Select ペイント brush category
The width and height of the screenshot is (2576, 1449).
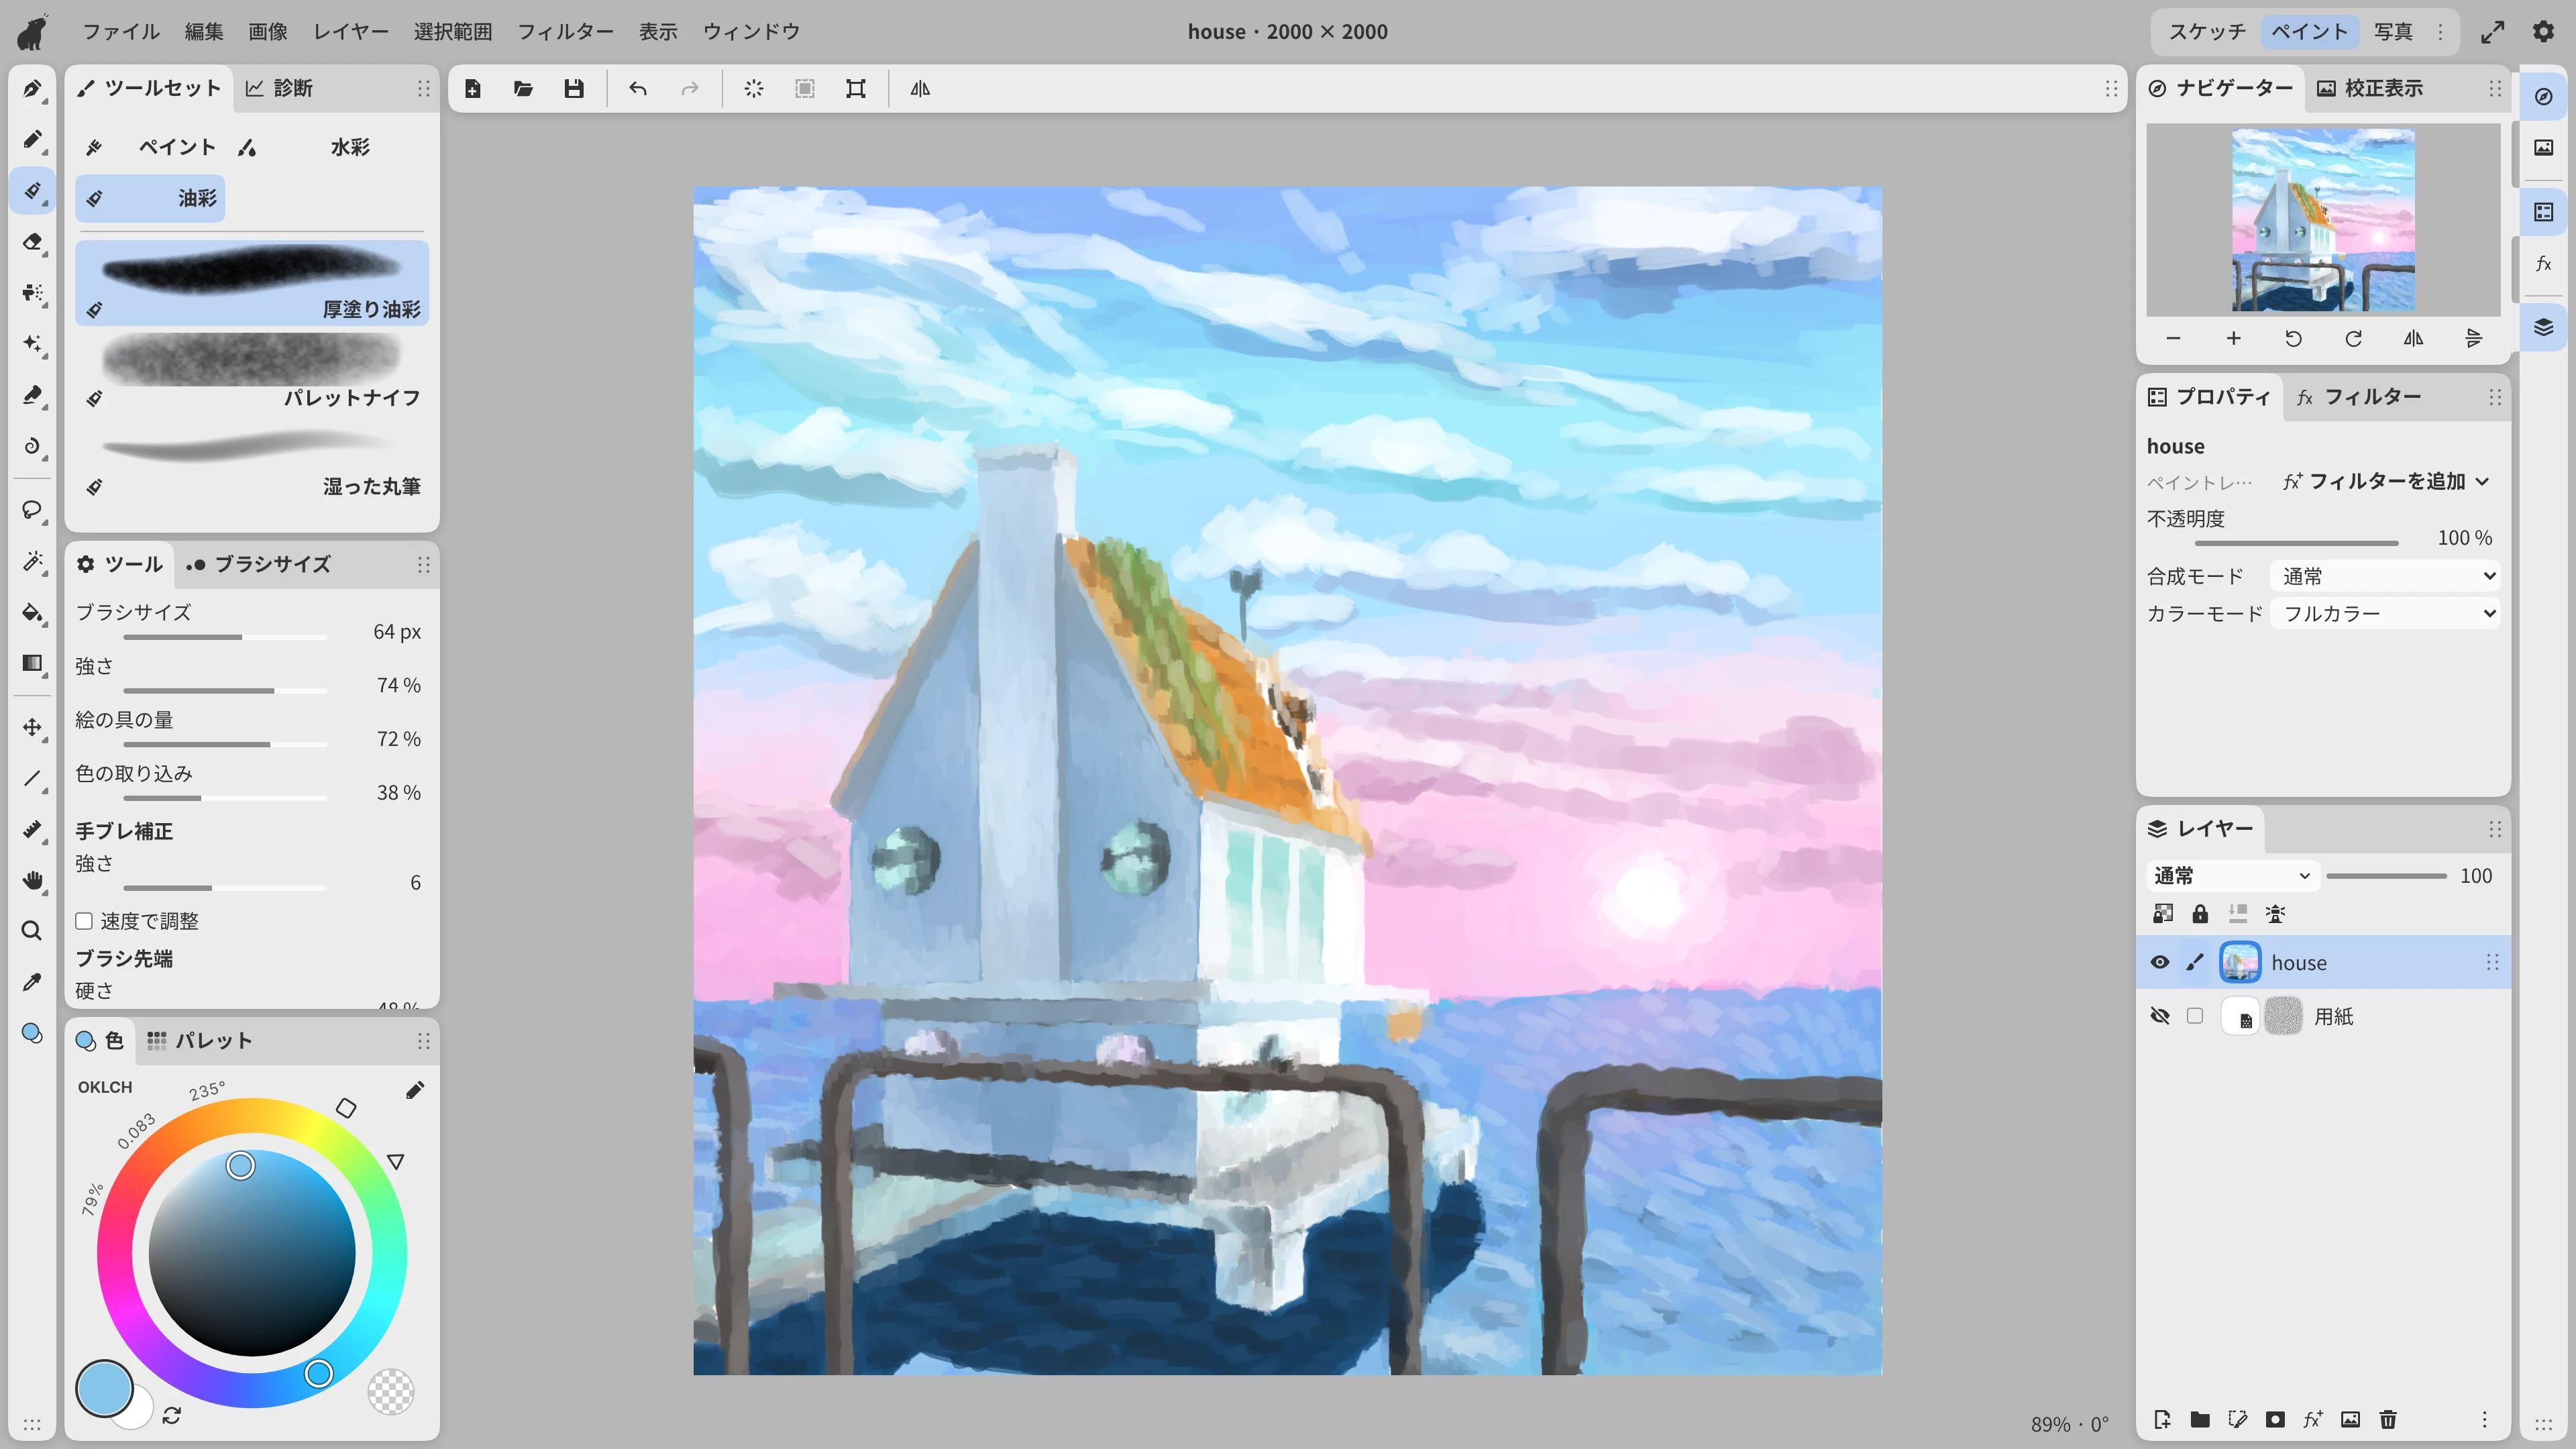[x=150, y=147]
